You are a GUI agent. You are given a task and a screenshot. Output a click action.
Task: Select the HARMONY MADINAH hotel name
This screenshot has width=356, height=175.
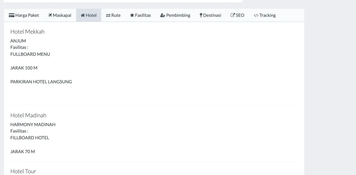click(x=33, y=125)
